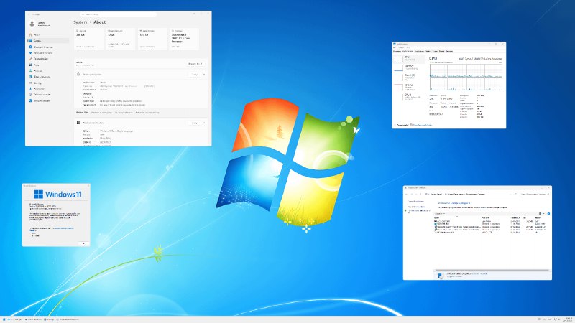Viewport: 575px width, 323px height.
Task: Click the Storage card in Settings About
Action: [89, 39]
